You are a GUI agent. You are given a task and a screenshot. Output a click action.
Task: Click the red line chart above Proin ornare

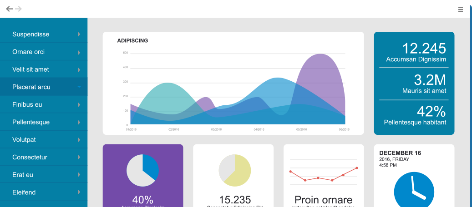tap(323, 174)
